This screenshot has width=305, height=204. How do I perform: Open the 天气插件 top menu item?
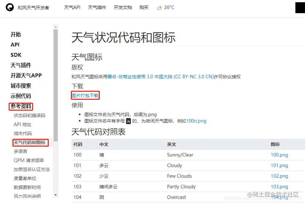pos(97,7)
